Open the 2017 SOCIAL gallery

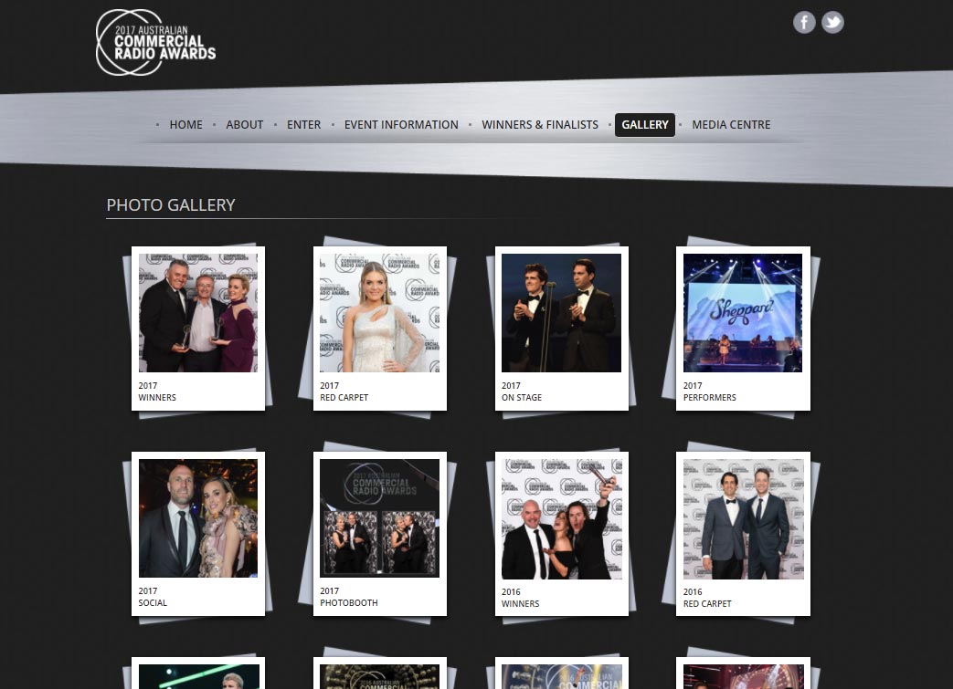coord(197,517)
